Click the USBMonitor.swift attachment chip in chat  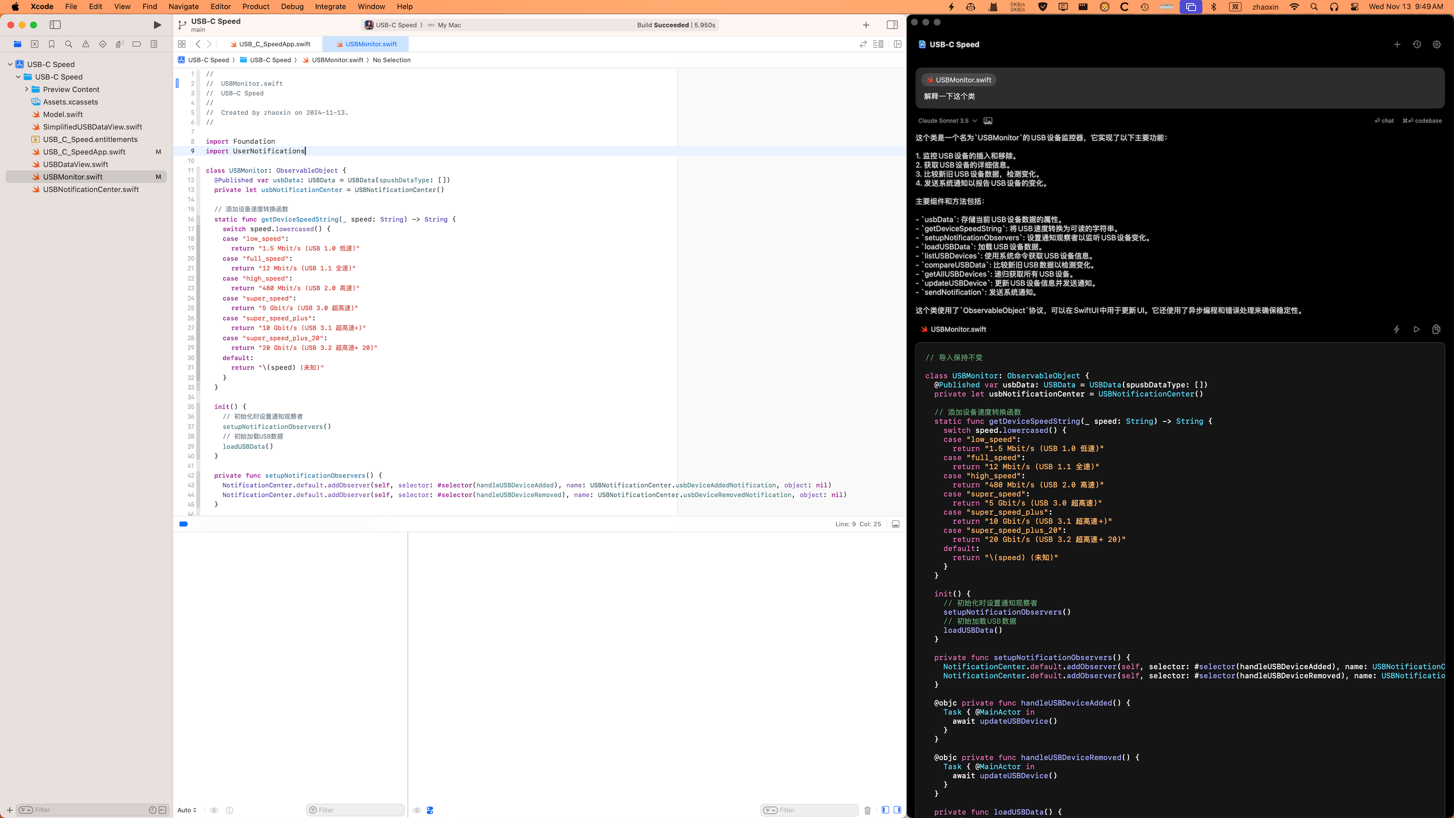tap(959, 80)
